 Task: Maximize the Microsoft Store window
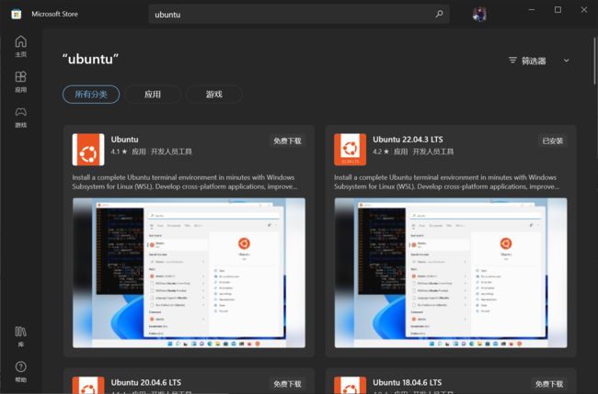(558, 10)
